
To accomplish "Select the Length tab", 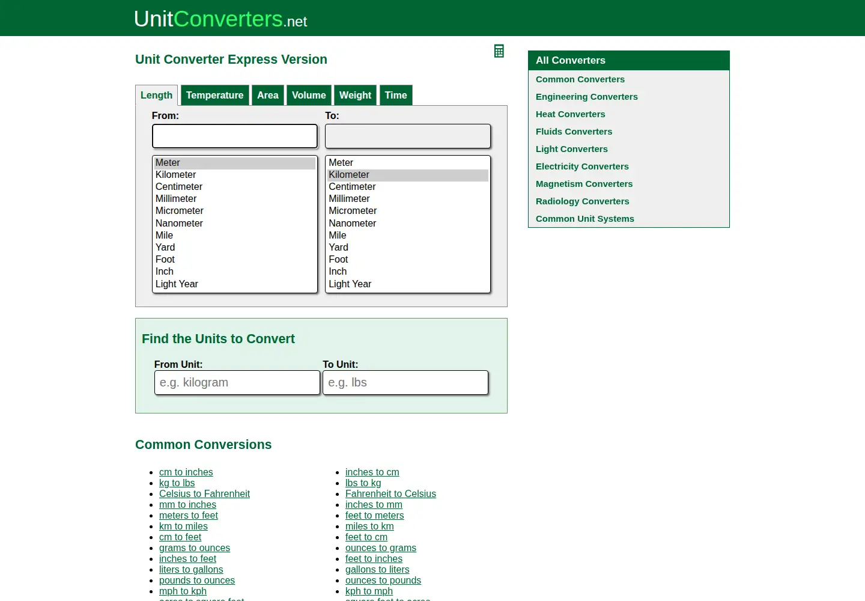I will 156,95.
